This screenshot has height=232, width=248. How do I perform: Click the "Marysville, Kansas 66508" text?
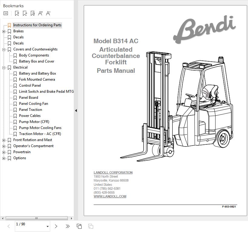point(111,181)
